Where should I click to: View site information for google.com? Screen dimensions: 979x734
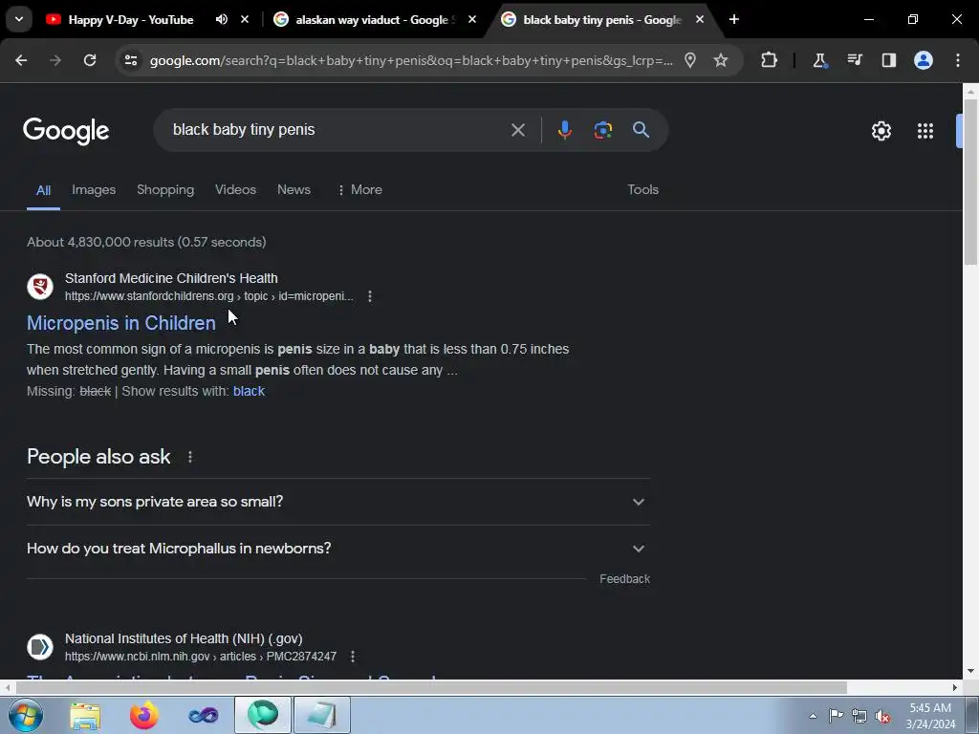(131, 60)
